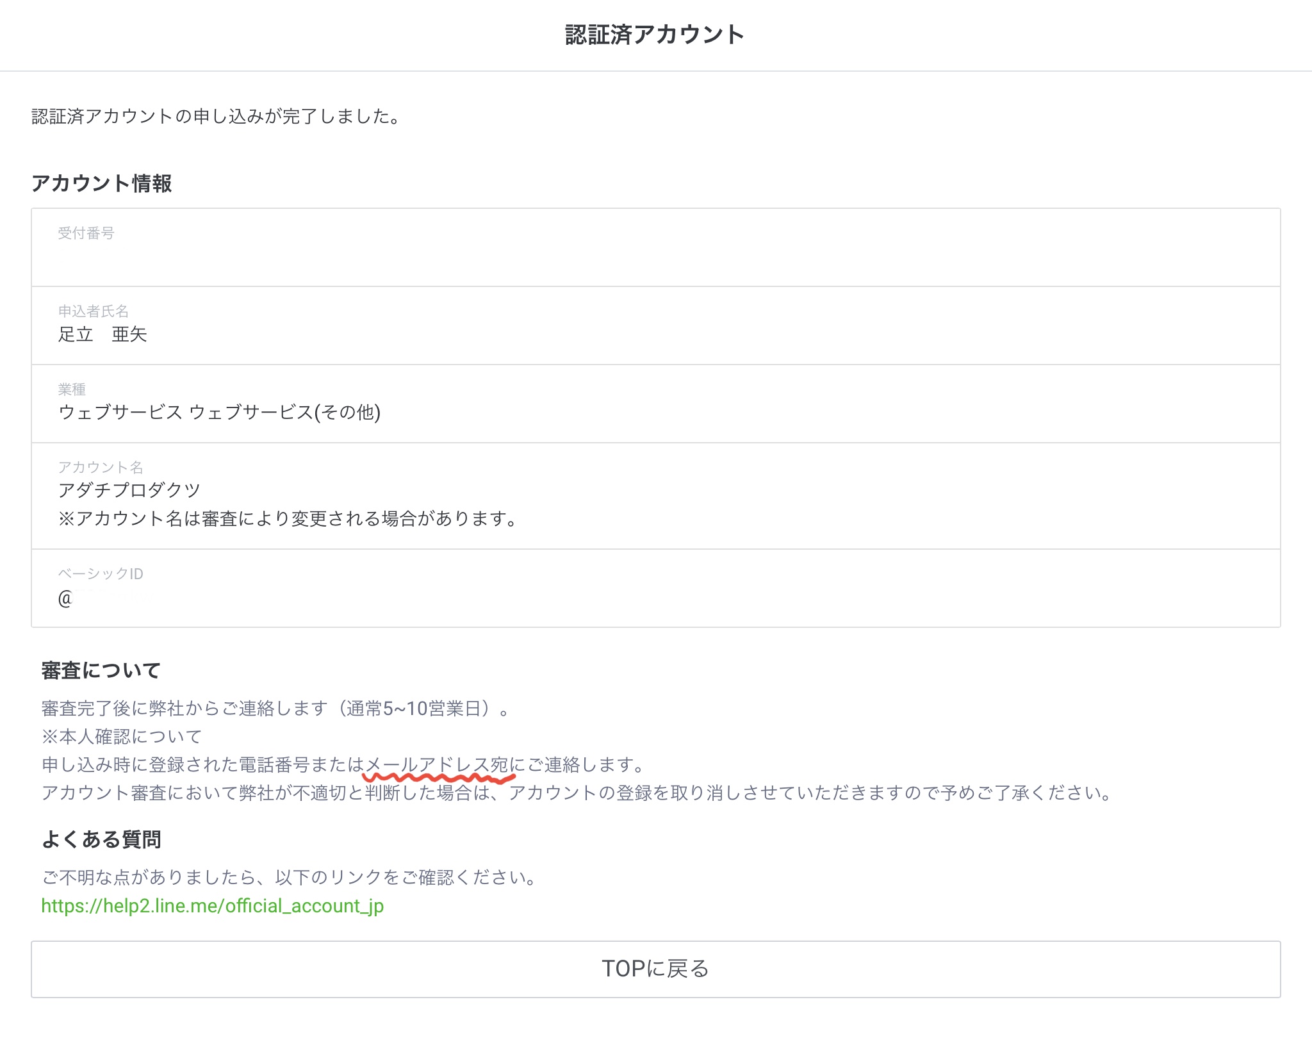The height and width of the screenshot is (1061, 1312).
Task: Click the ※本人確認について note
Action: coord(122,736)
